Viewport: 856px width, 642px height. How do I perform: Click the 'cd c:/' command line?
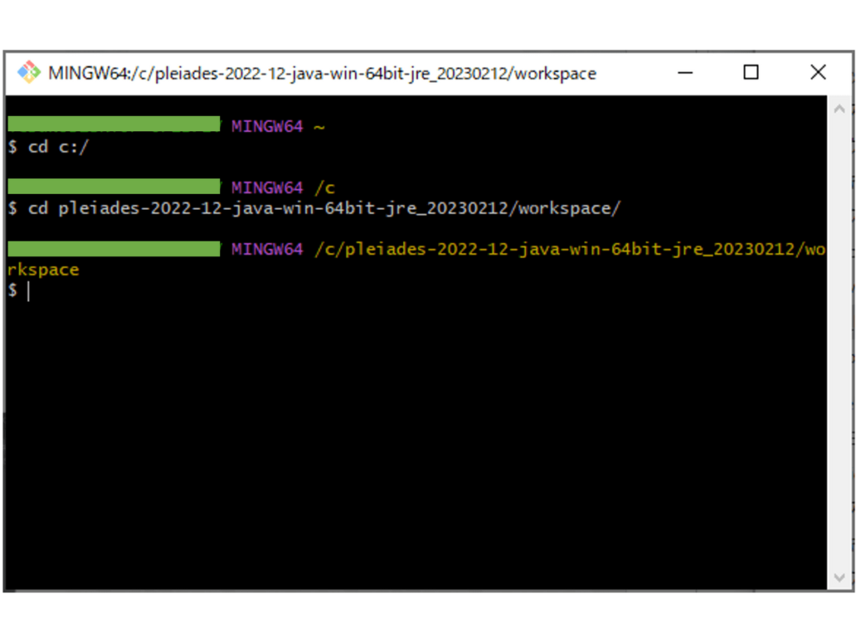click(48, 147)
